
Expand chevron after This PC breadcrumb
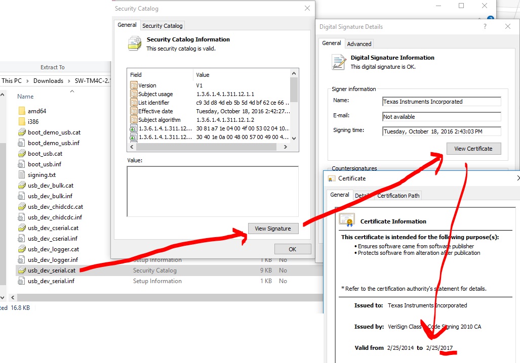coord(27,81)
